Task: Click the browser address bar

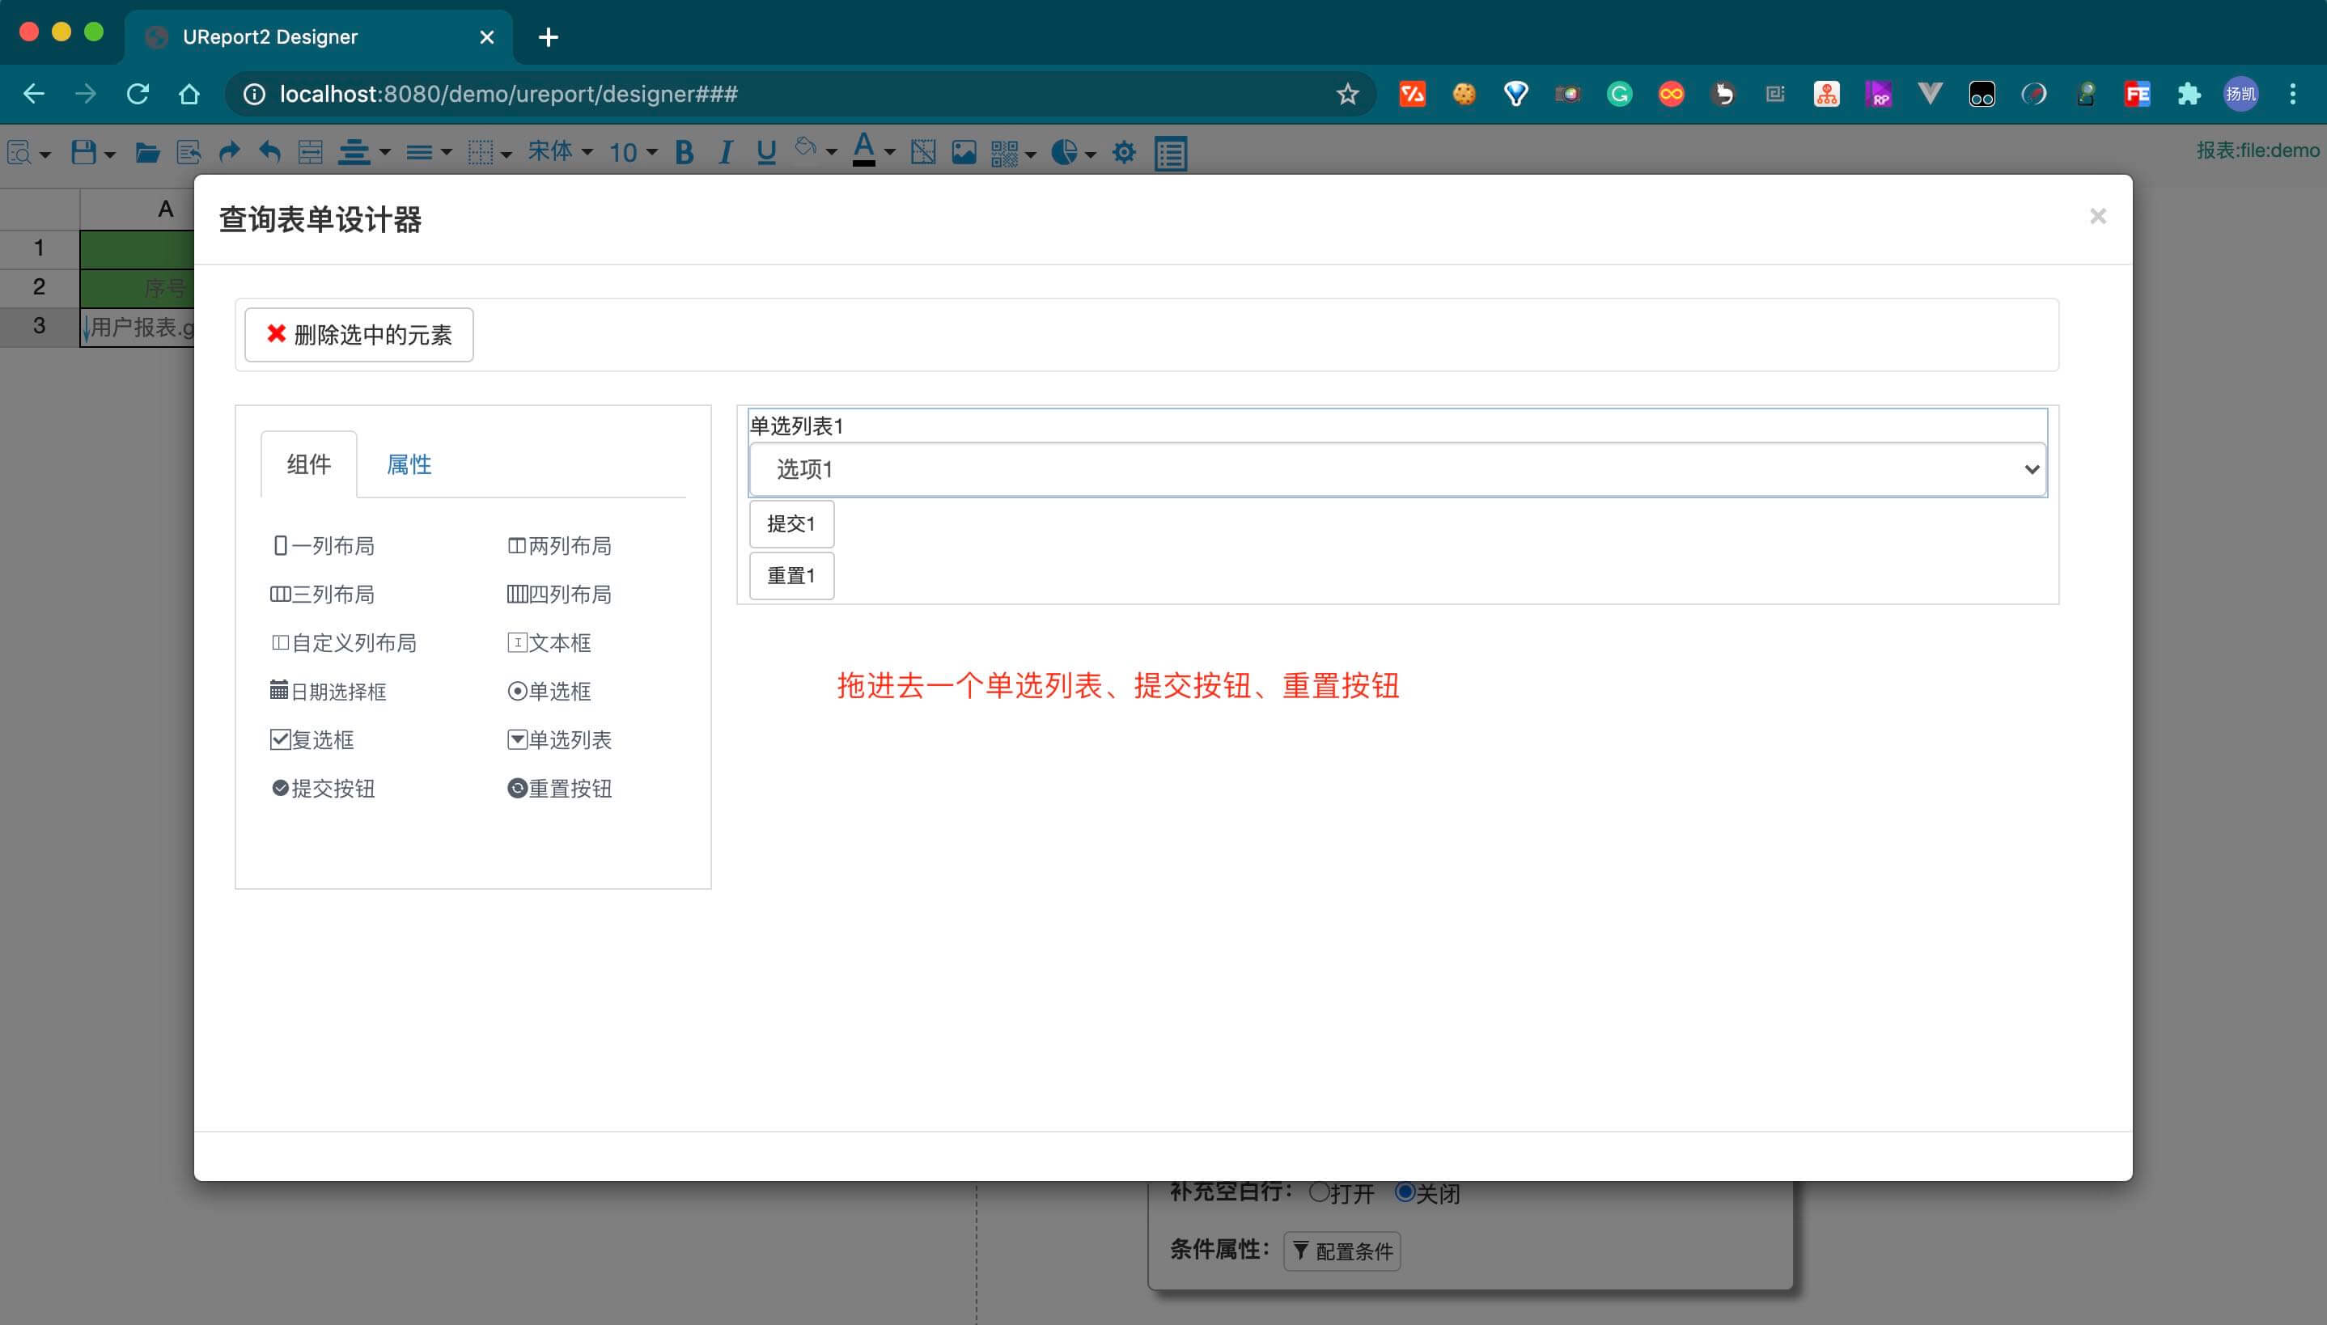Action: pyautogui.click(x=801, y=94)
